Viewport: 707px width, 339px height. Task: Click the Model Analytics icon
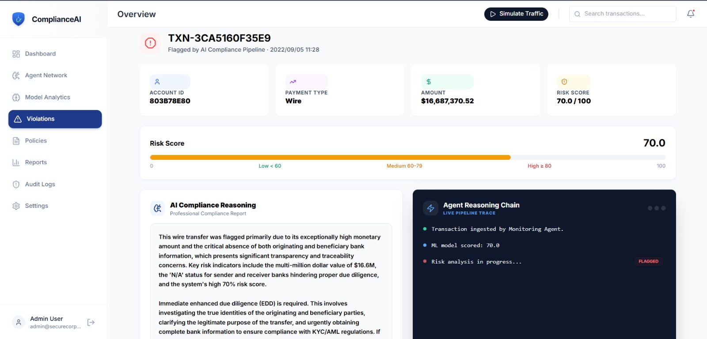pos(16,97)
